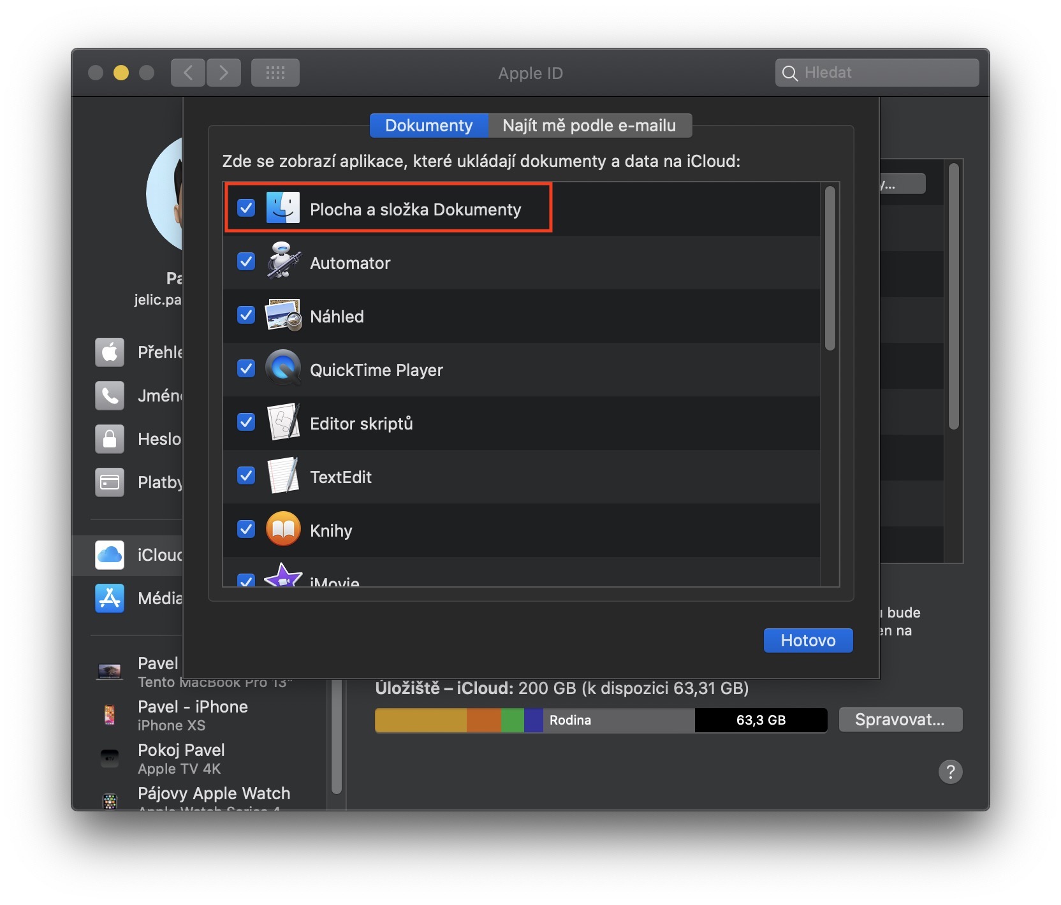The height and width of the screenshot is (905, 1061).
Task: Click the Náhled app icon
Action: click(x=283, y=315)
